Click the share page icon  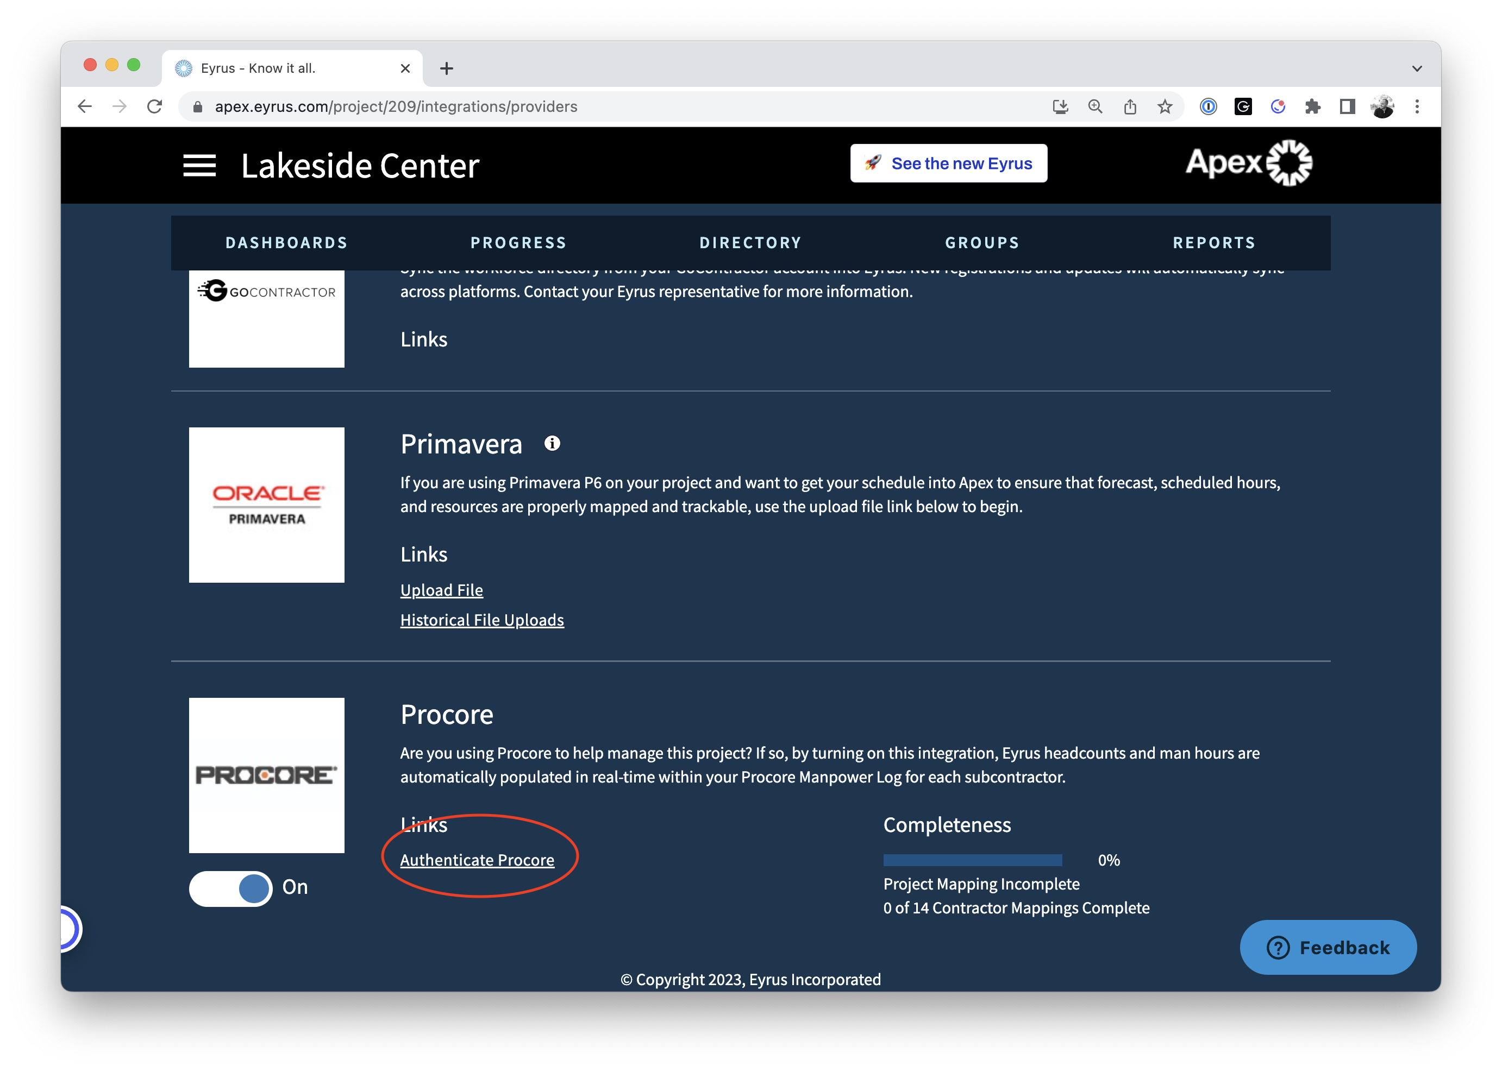tap(1130, 107)
